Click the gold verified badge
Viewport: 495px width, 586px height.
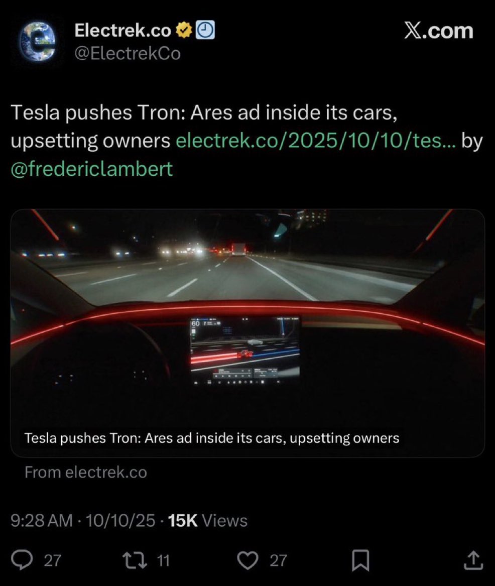coord(184,31)
